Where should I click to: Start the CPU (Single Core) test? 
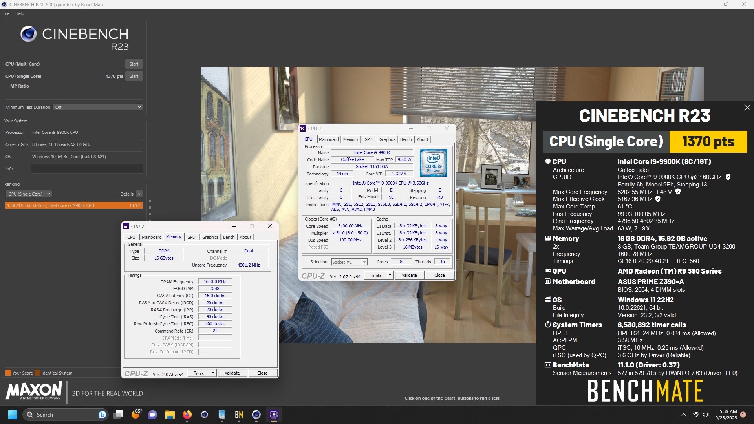click(x=134, y=76)
